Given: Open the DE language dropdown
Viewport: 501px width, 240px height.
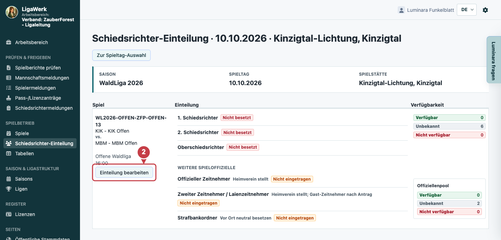Looking at the screenshot, I should tap(467, 10).
